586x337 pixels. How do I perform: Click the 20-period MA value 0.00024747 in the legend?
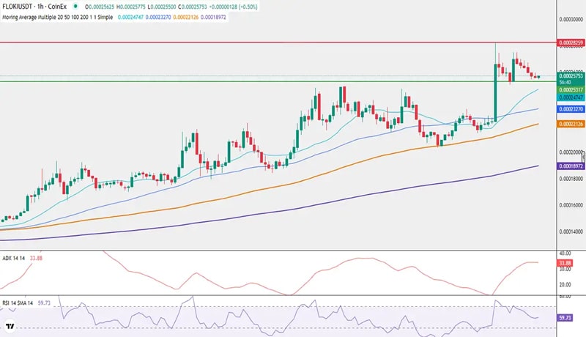130,17
